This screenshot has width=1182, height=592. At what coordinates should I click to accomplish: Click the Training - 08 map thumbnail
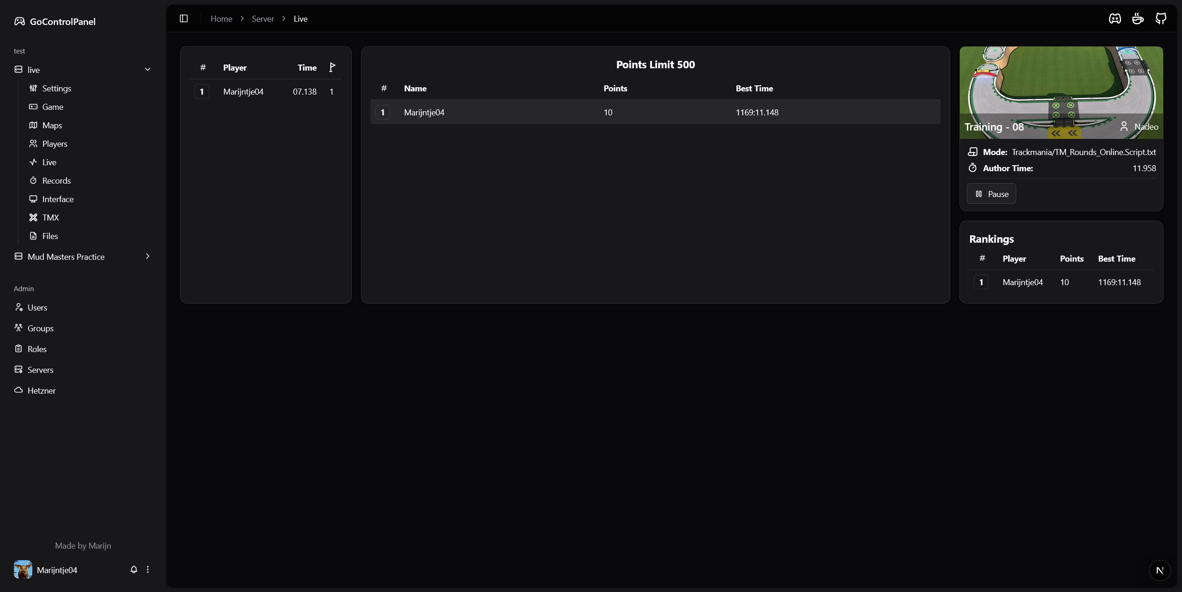point(1061,92)
